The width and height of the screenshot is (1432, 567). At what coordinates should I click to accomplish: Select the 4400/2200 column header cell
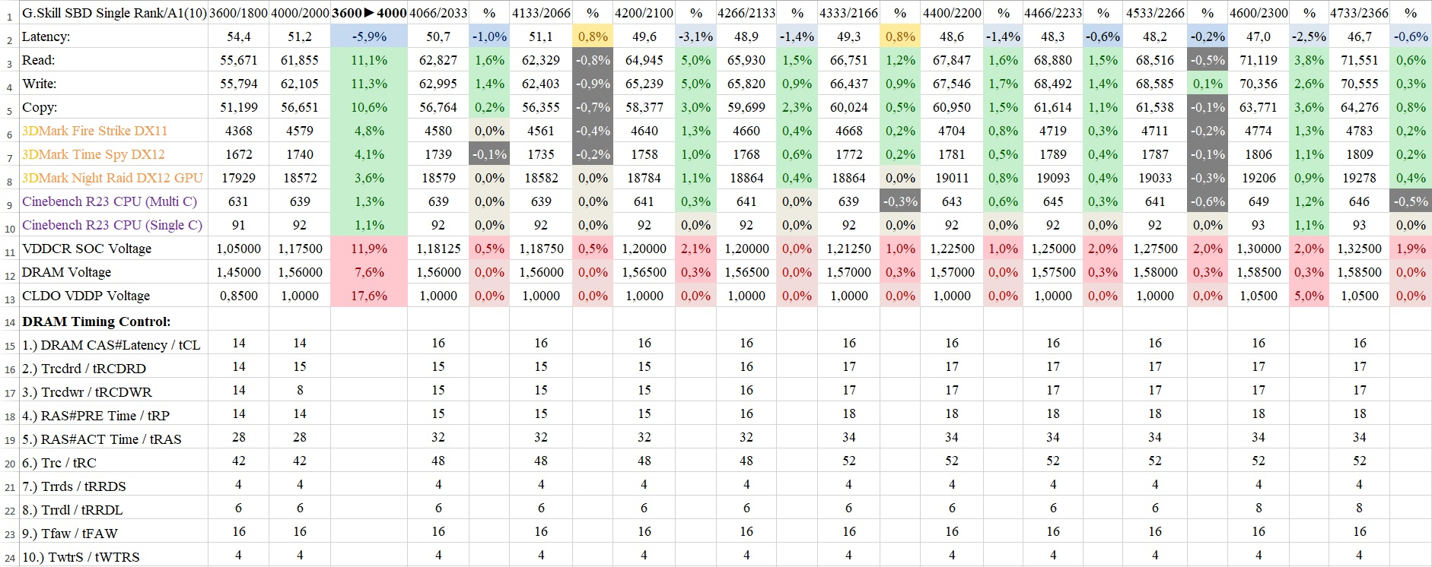952,13
